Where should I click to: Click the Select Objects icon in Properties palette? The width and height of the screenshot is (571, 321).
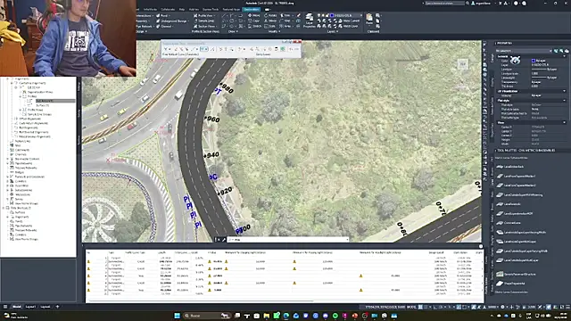(x=561, y=51)
